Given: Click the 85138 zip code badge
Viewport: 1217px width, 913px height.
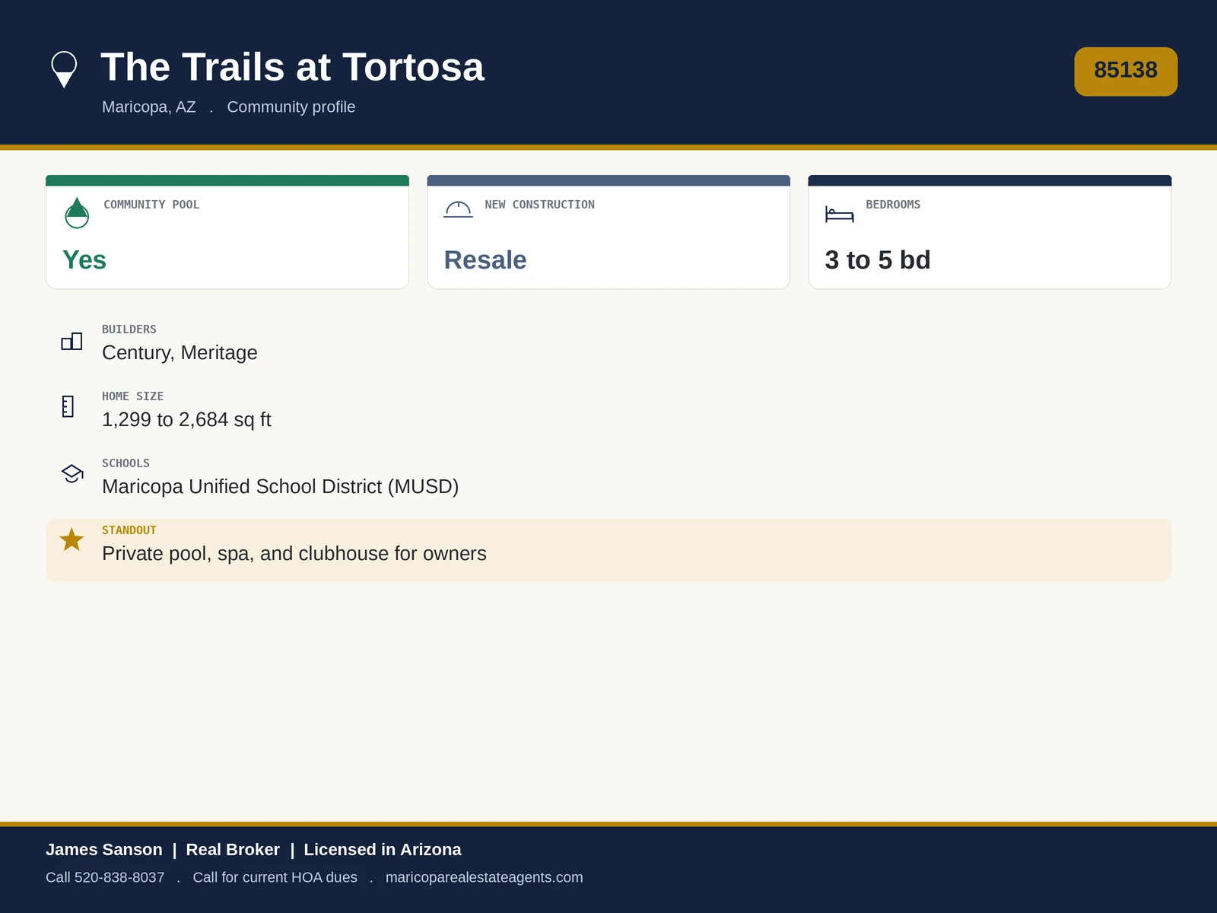Looking at the screenshot, I should point(1126,72).
